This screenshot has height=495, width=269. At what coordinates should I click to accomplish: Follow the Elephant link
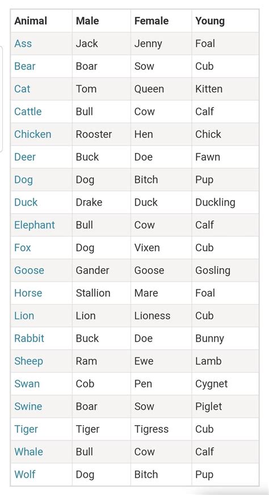pos(35,226)
